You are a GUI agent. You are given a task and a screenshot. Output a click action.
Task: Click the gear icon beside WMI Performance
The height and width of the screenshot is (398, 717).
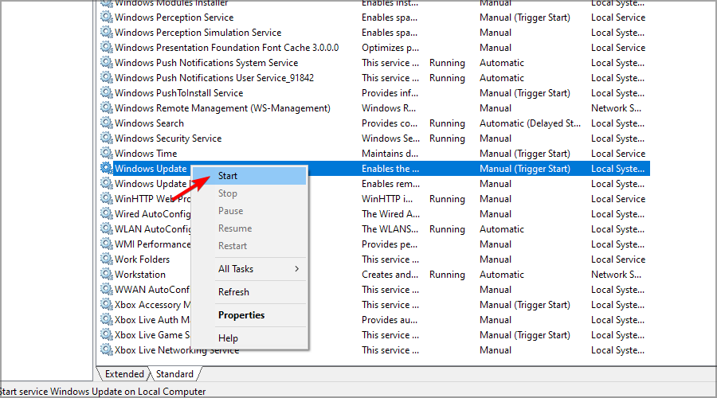[x=107, y=244]
